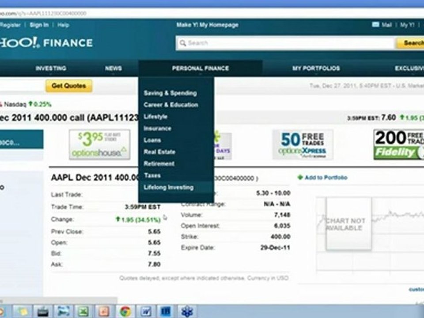Click the Nasdaq 0.25% index text
This screenshot has height=318, width=424.
coord(27,104)
